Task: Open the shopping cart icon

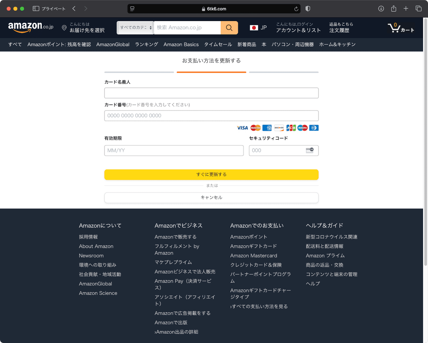Action: pos(394,28)
